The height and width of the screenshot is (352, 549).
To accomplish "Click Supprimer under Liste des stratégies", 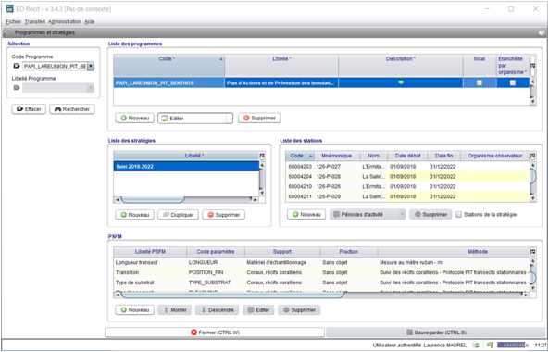I will click(x=223, y=215).
